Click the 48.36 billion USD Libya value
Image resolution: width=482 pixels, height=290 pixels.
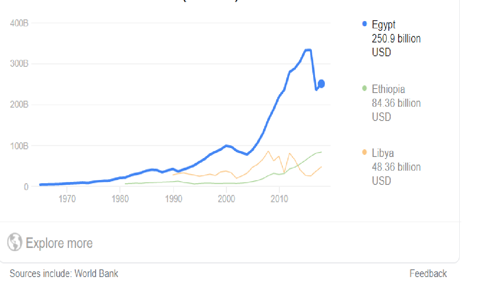(396, 174)
